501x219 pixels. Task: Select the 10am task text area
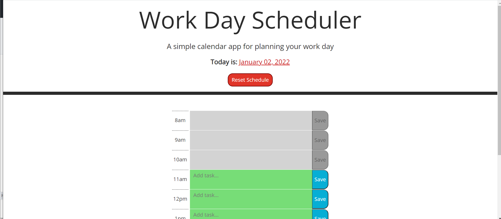tap(250, 160)
